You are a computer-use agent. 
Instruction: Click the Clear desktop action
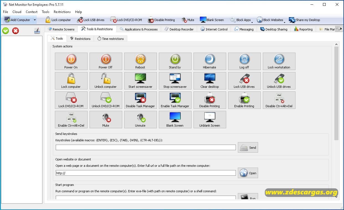click(x=210, y=81)
